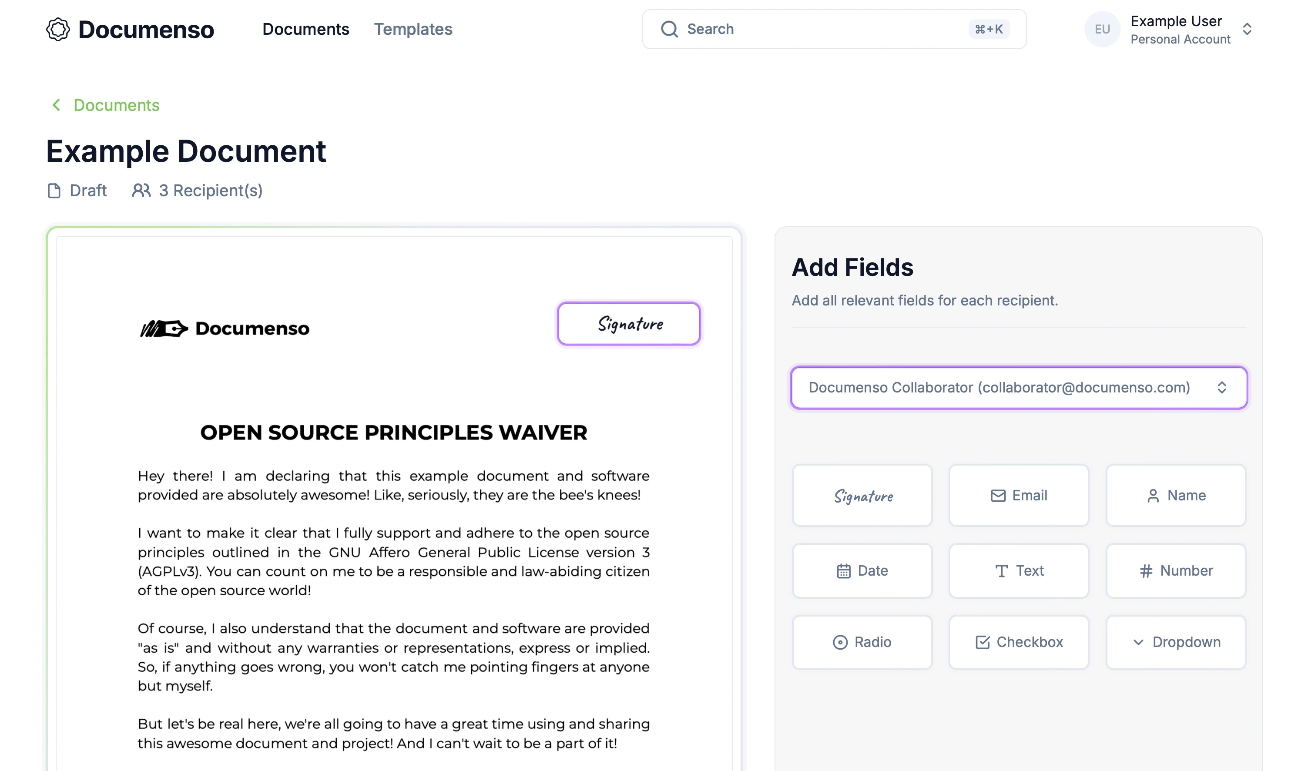Click the recipients people icon
Viewport: 1308px width, 771px height.
141,191
